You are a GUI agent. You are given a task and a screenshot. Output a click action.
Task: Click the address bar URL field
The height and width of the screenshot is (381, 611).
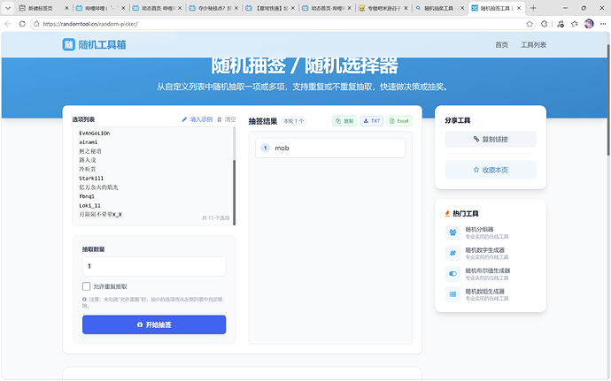pyautogui.click(x=281, y=24)
